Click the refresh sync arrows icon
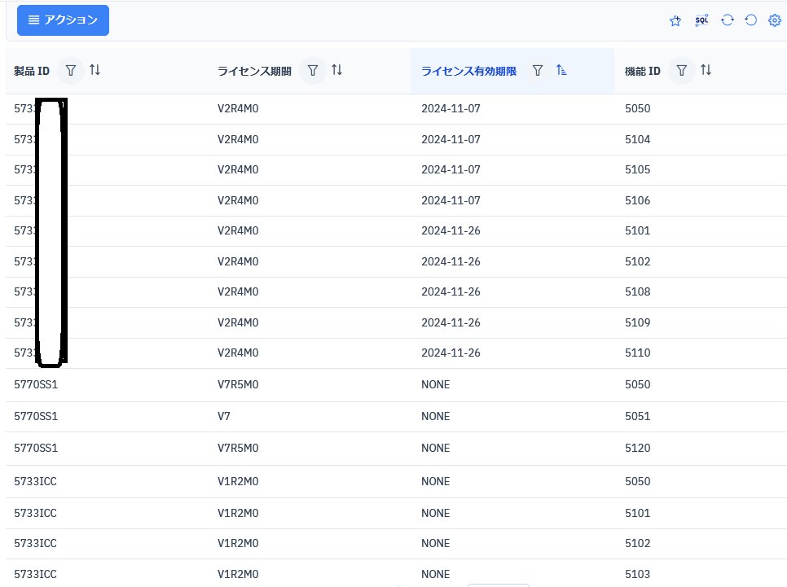 pos(728,20)
